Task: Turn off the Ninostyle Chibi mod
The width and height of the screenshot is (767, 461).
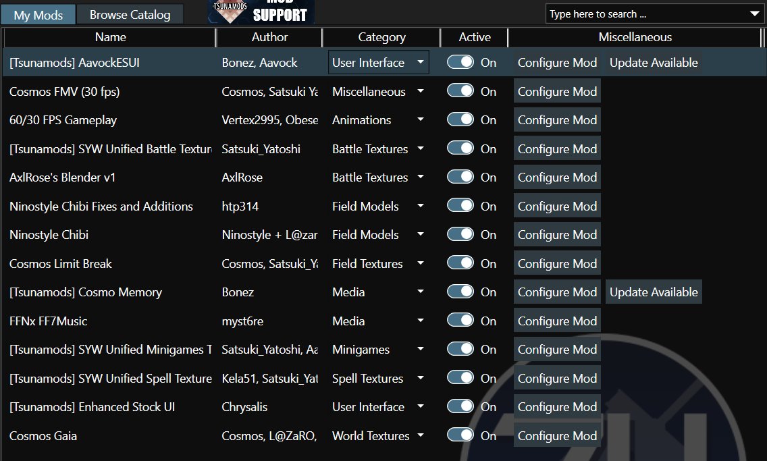Action: [x=460, y=234]
